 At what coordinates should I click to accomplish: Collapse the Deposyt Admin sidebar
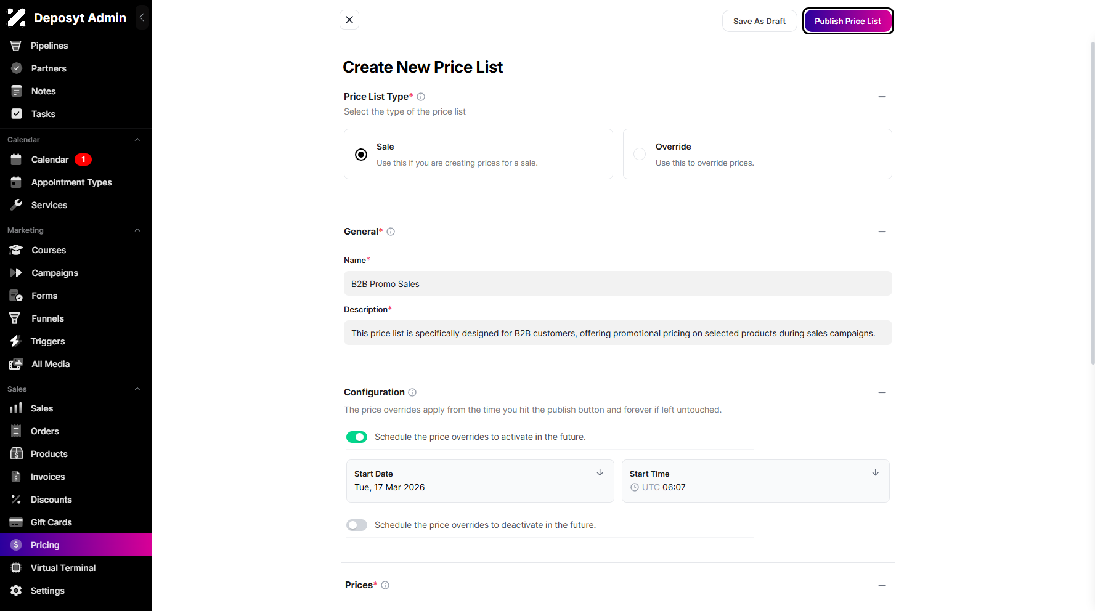(x=142, y=17)
